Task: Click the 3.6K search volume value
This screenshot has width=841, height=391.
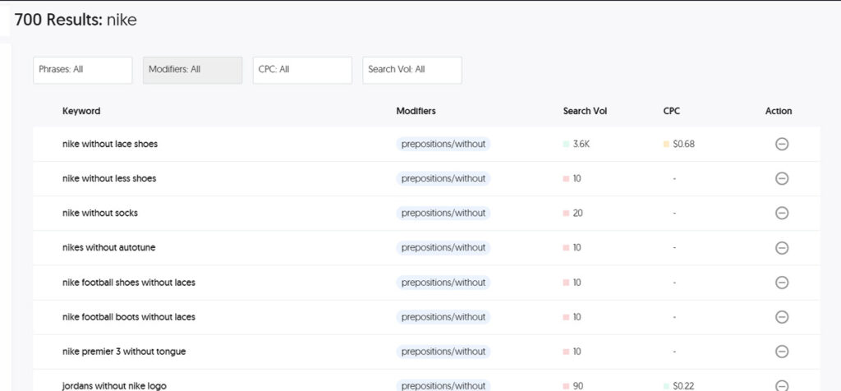Action: 581,144
